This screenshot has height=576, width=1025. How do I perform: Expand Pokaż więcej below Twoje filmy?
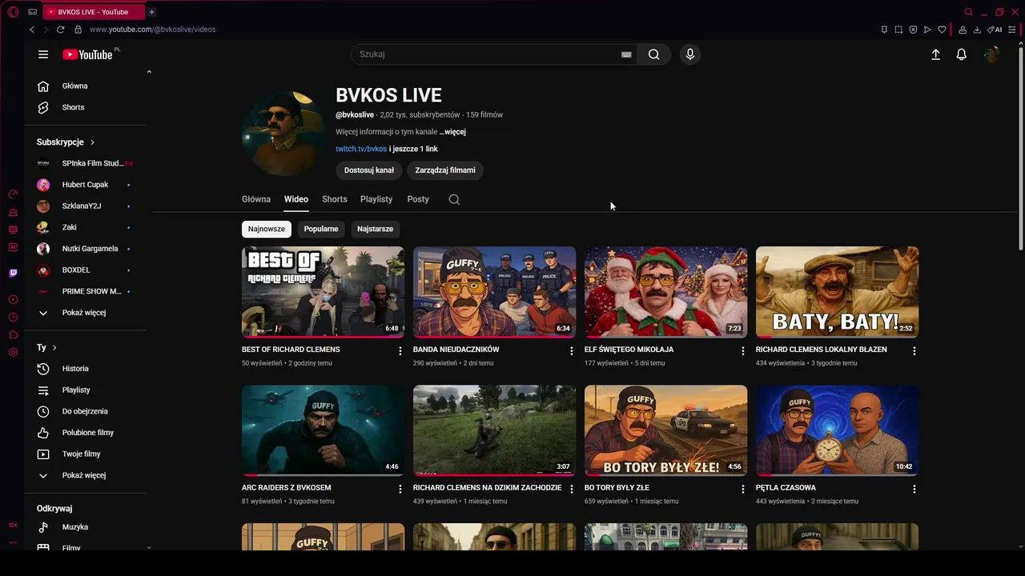(x=84, y=475)
